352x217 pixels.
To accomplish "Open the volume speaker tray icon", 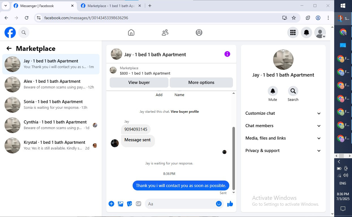I will (x=346, y=175).
